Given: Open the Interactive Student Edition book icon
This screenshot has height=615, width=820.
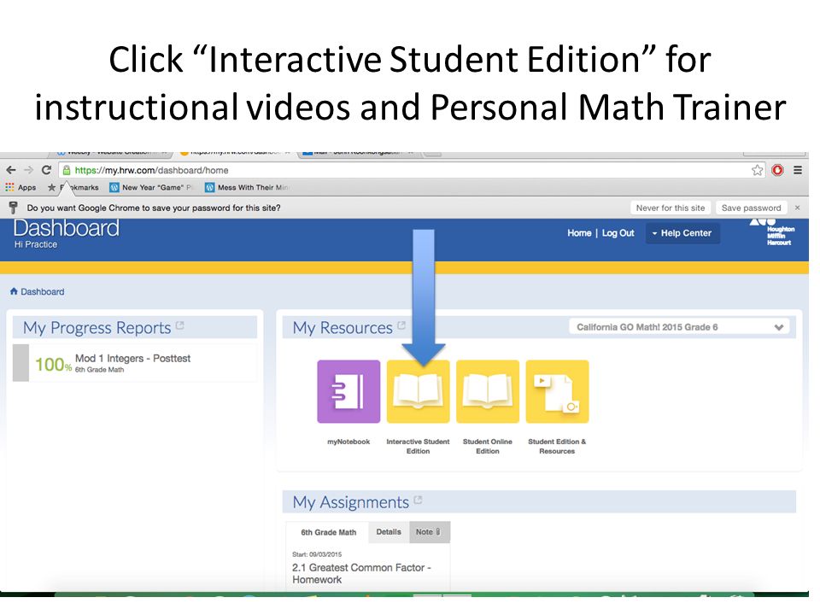Looking at the screenshot, I should coord(418,391).
